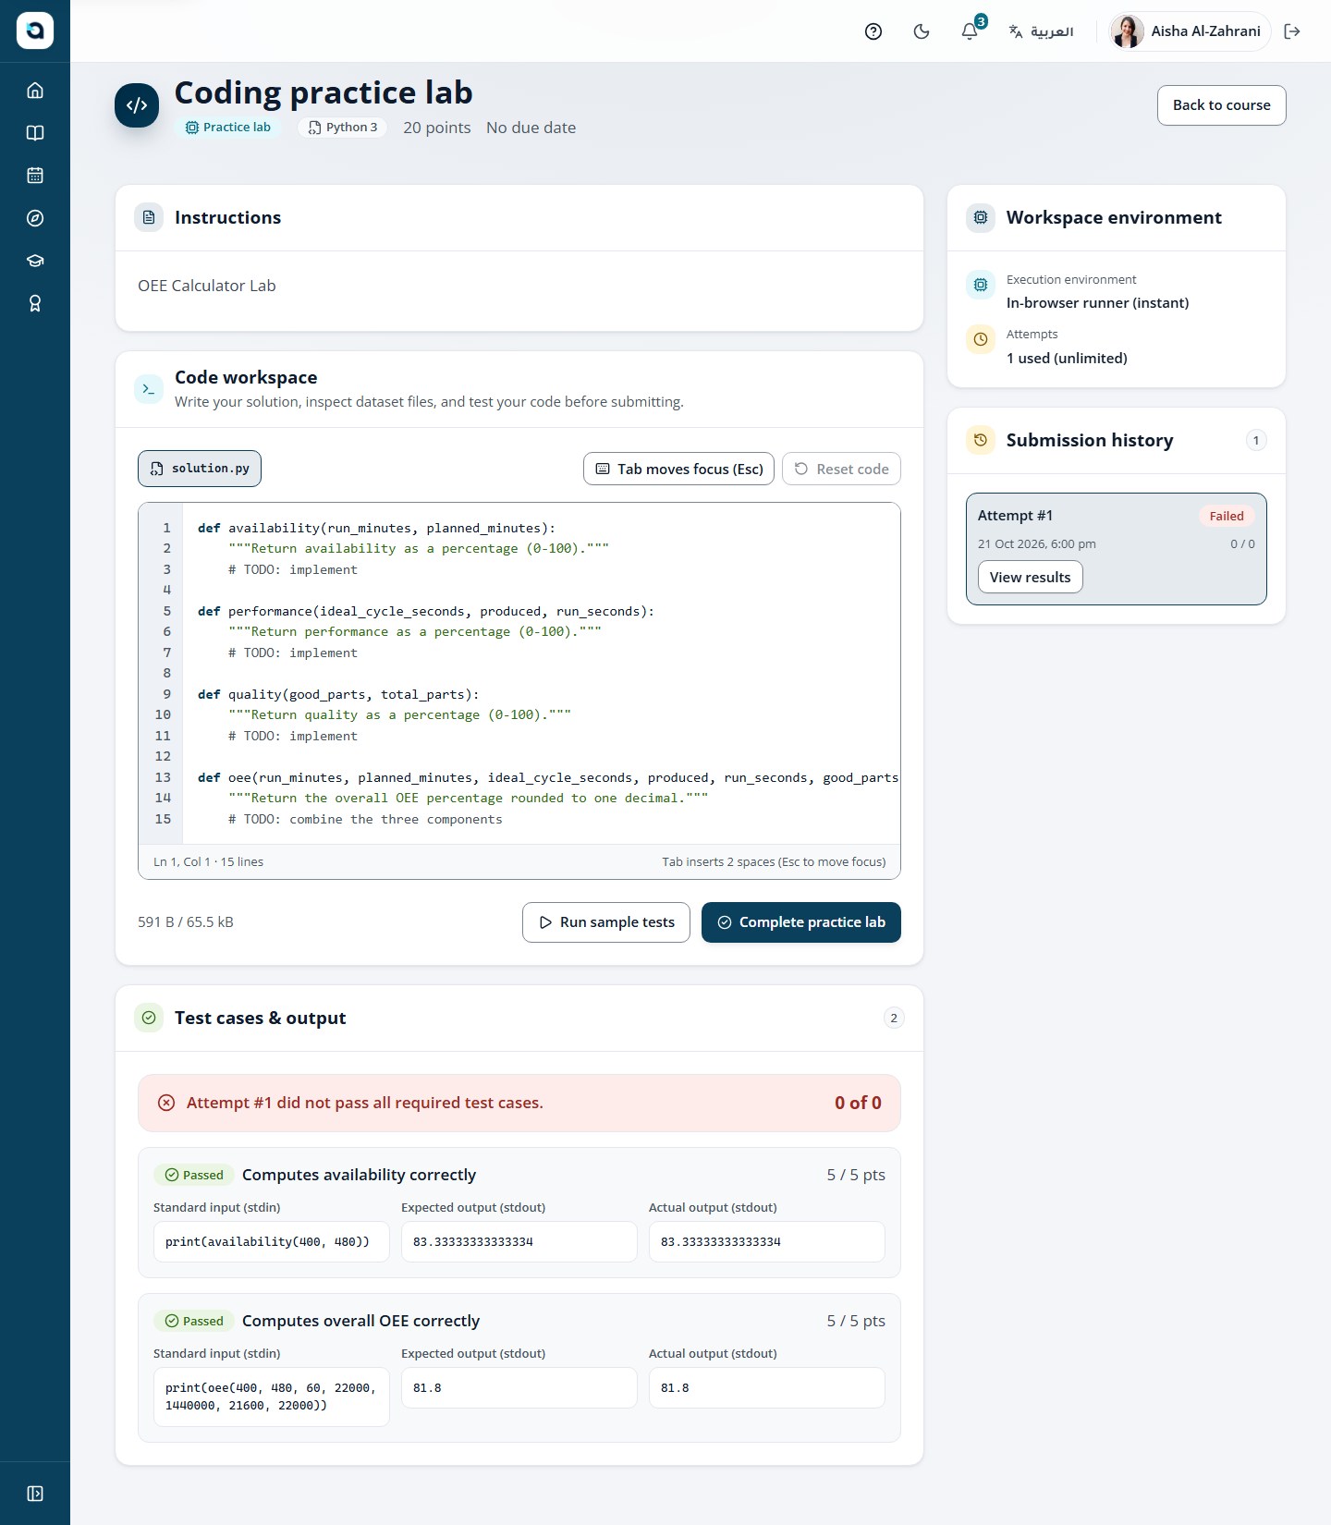Toggle Tab moves focus (Esc) button
Image resolution: width=1331 pixels, height=1525 pixels.
(x=678, y=469)
